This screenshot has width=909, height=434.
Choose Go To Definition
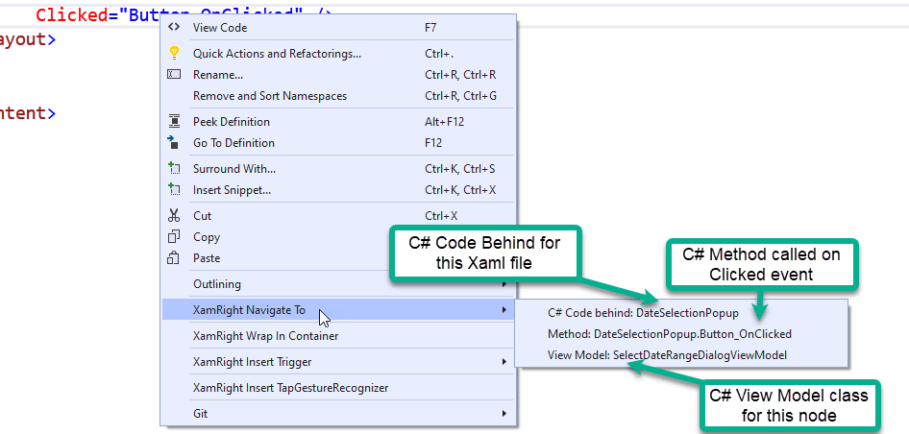click(x=337, y=142)
